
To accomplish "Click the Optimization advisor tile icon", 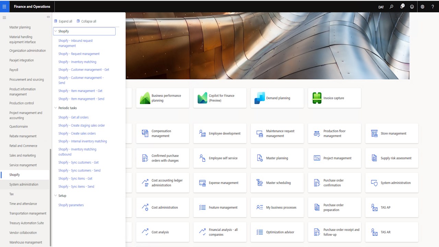I will 260,232.
